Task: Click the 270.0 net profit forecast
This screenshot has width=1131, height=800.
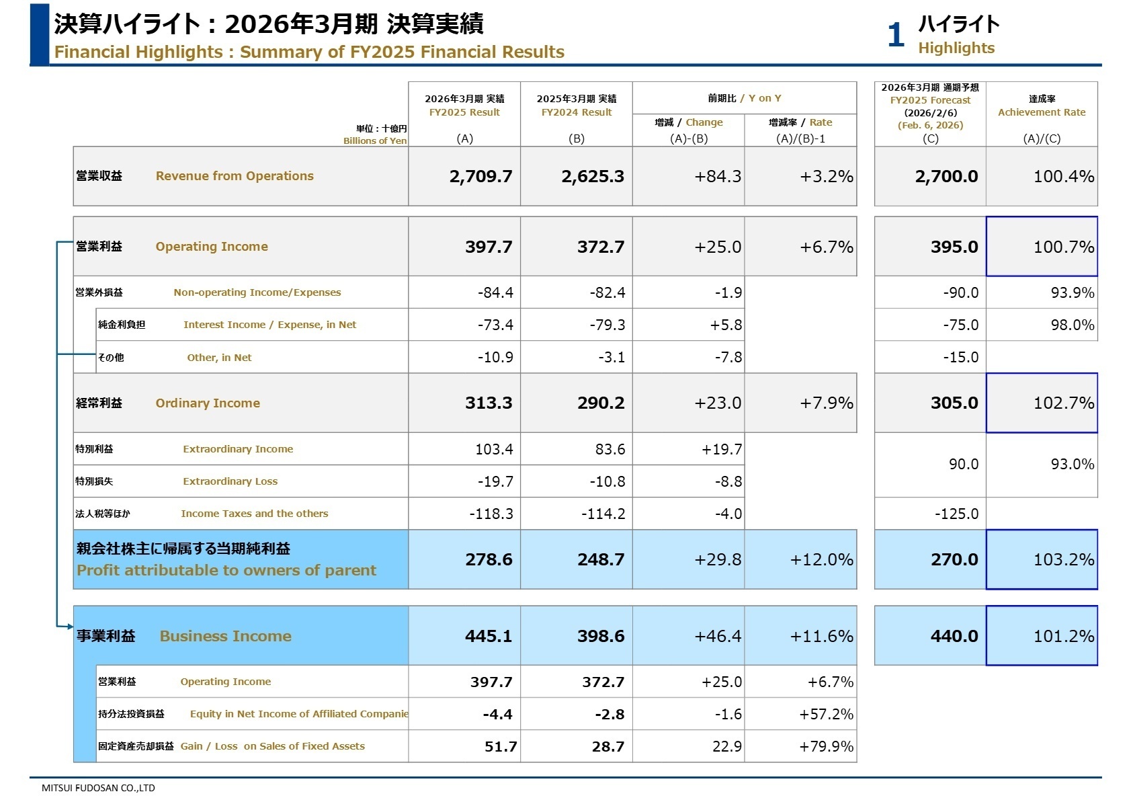Action: 954,559
